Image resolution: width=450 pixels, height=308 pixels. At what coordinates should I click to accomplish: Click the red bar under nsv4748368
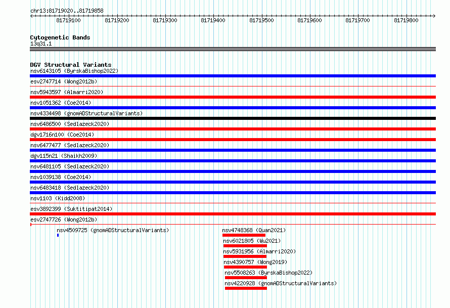tap(244, 235)
